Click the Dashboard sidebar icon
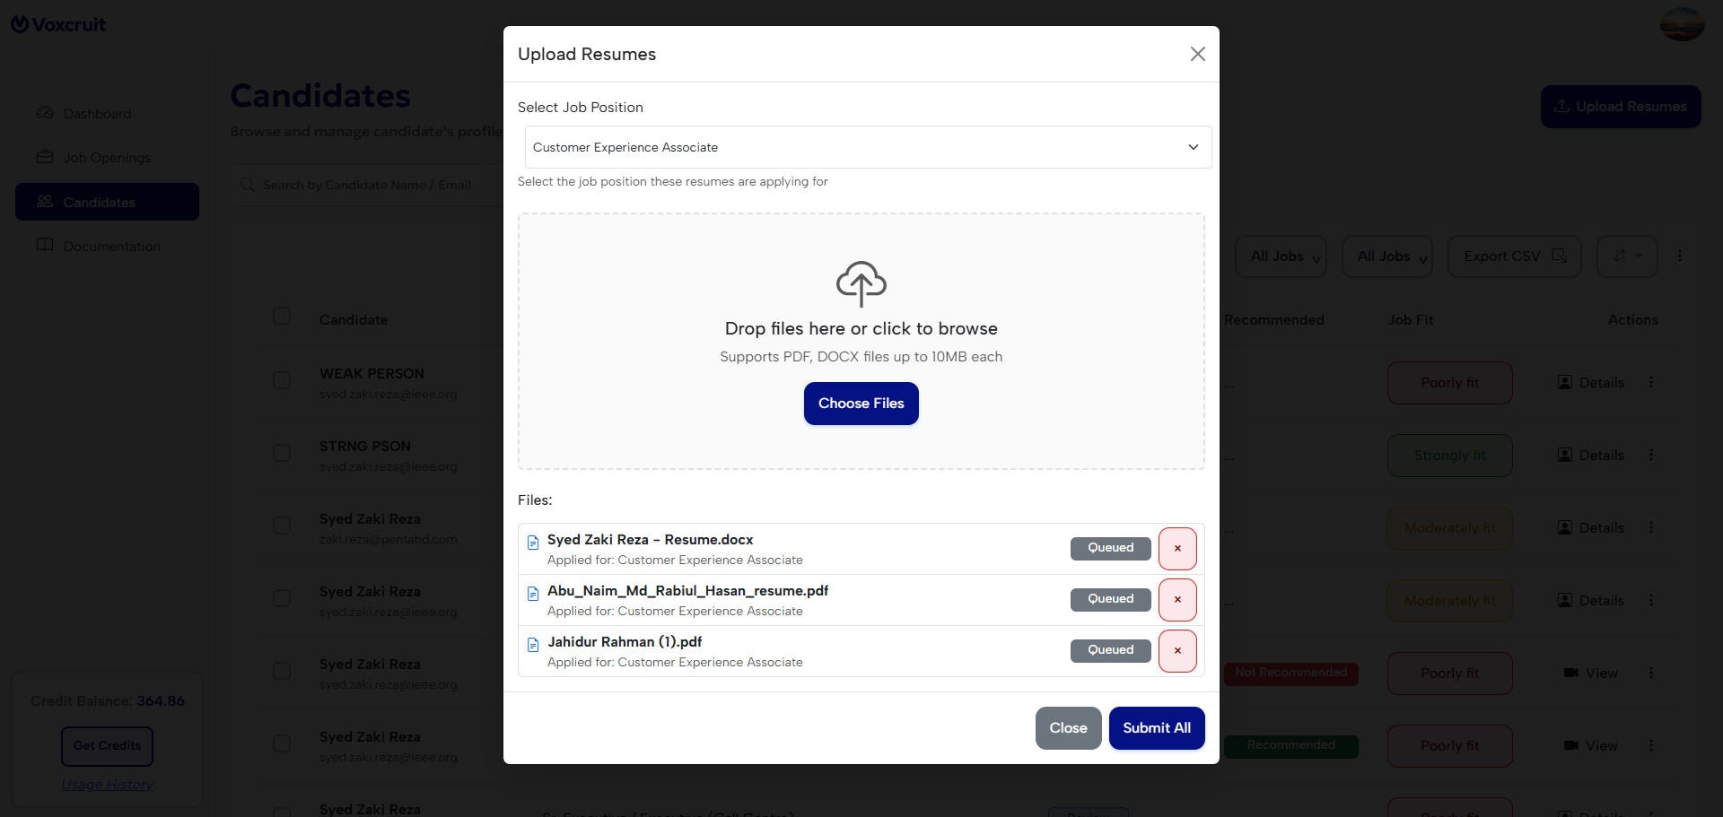The width and height of the screenshot is (1723, 817). tap(45, 113)
